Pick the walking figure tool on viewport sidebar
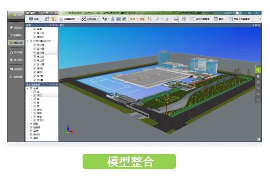The image size is (270, 176). (x=258, y=82)
